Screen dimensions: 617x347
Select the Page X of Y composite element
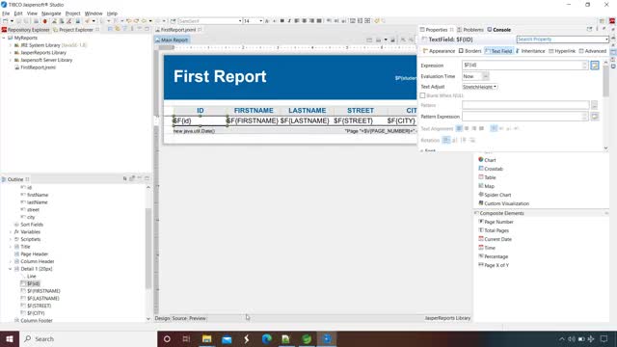494,265
